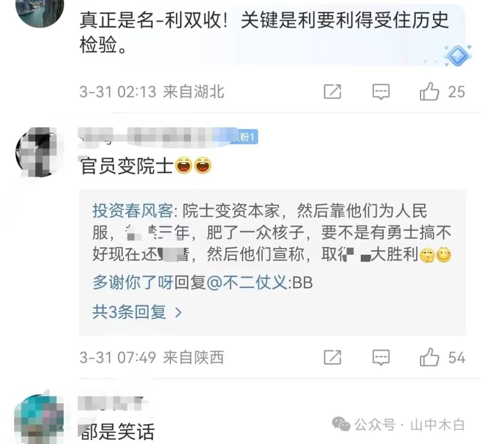481x444 pixels.
Task: Tap the blue diamond badge icon
Action: pos(458,56)
